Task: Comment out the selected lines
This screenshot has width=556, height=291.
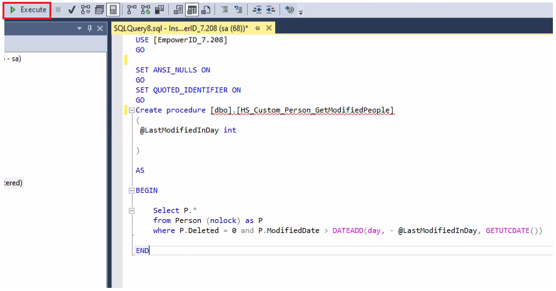Action: point(225,10)
